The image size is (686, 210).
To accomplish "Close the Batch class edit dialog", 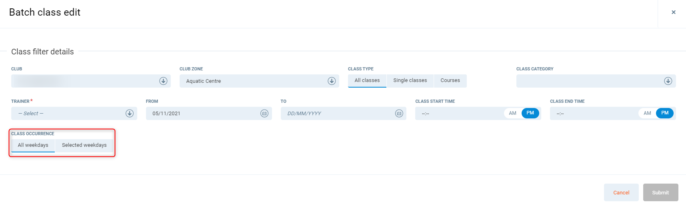I will [x=674, y=12].
